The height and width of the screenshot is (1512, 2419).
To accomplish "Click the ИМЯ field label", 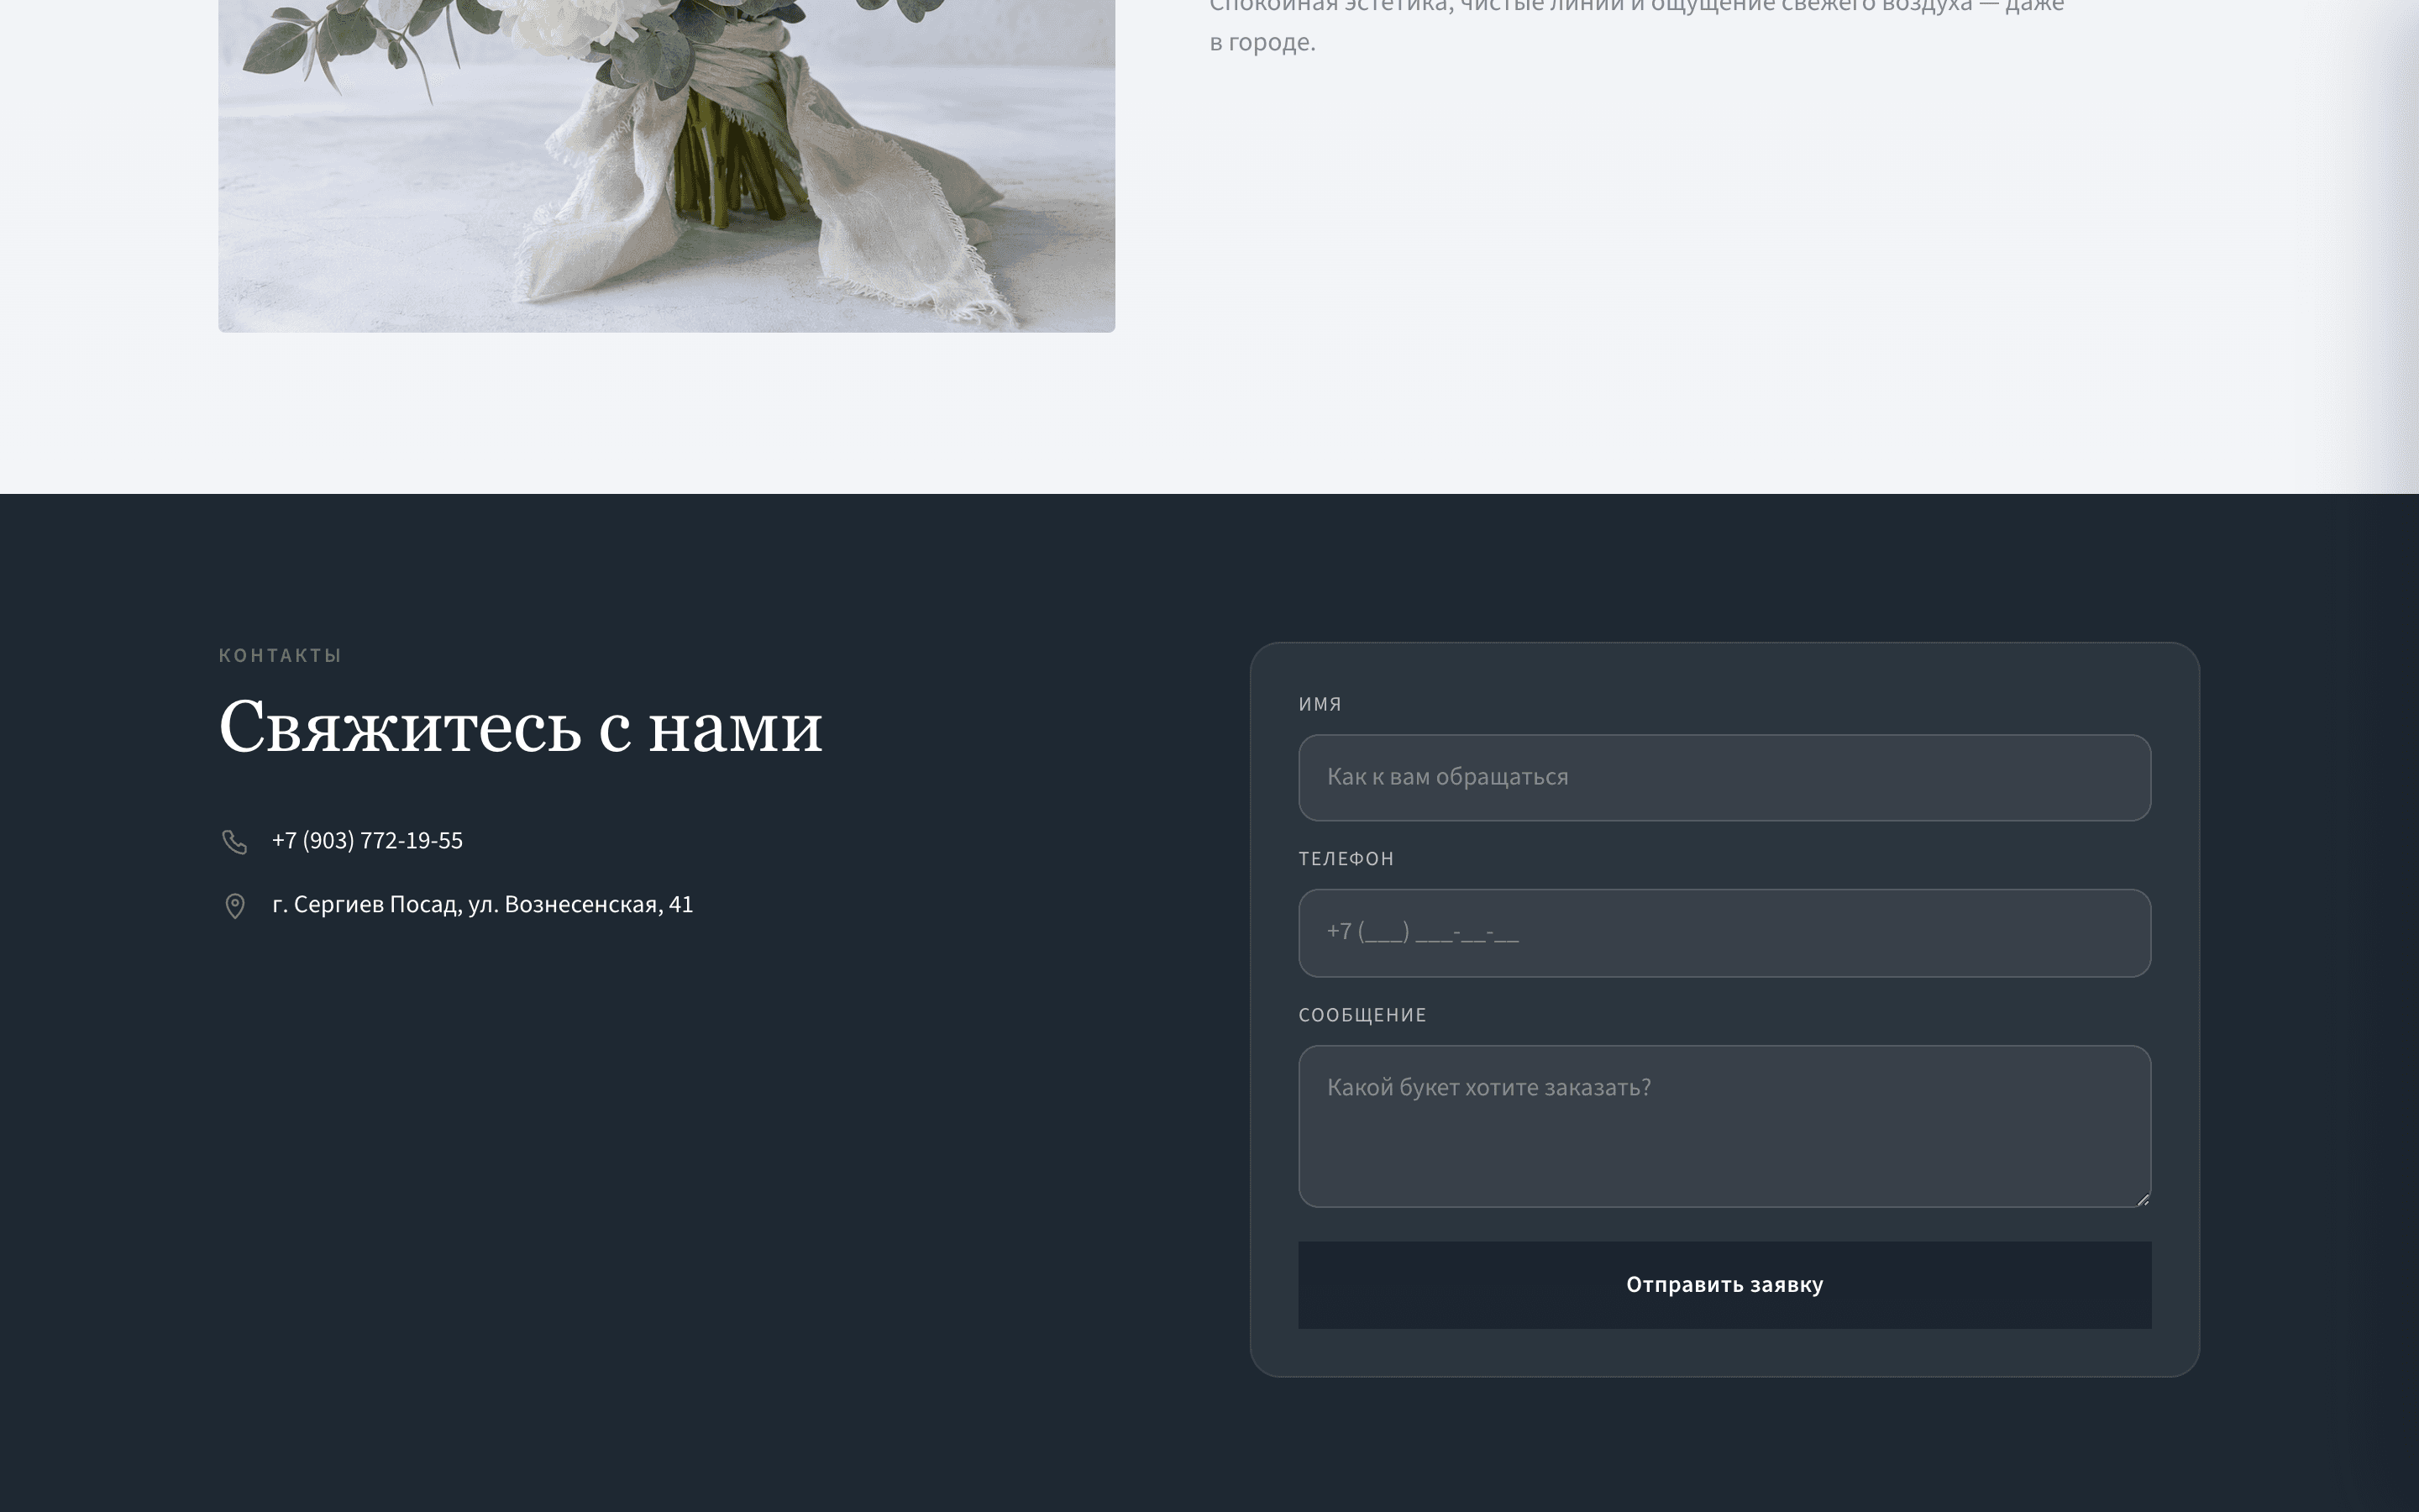I will click(1320, 704).
